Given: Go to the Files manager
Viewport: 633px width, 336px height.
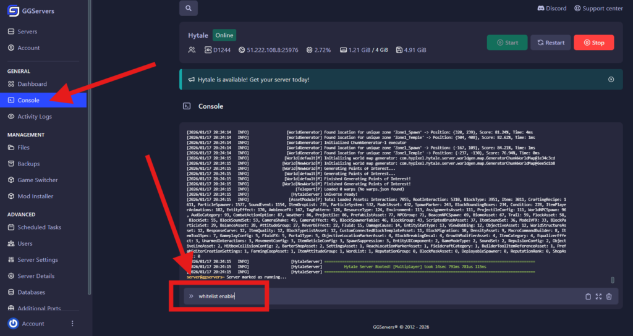Looking at the screenshot, I should click(x=23, y=148).
